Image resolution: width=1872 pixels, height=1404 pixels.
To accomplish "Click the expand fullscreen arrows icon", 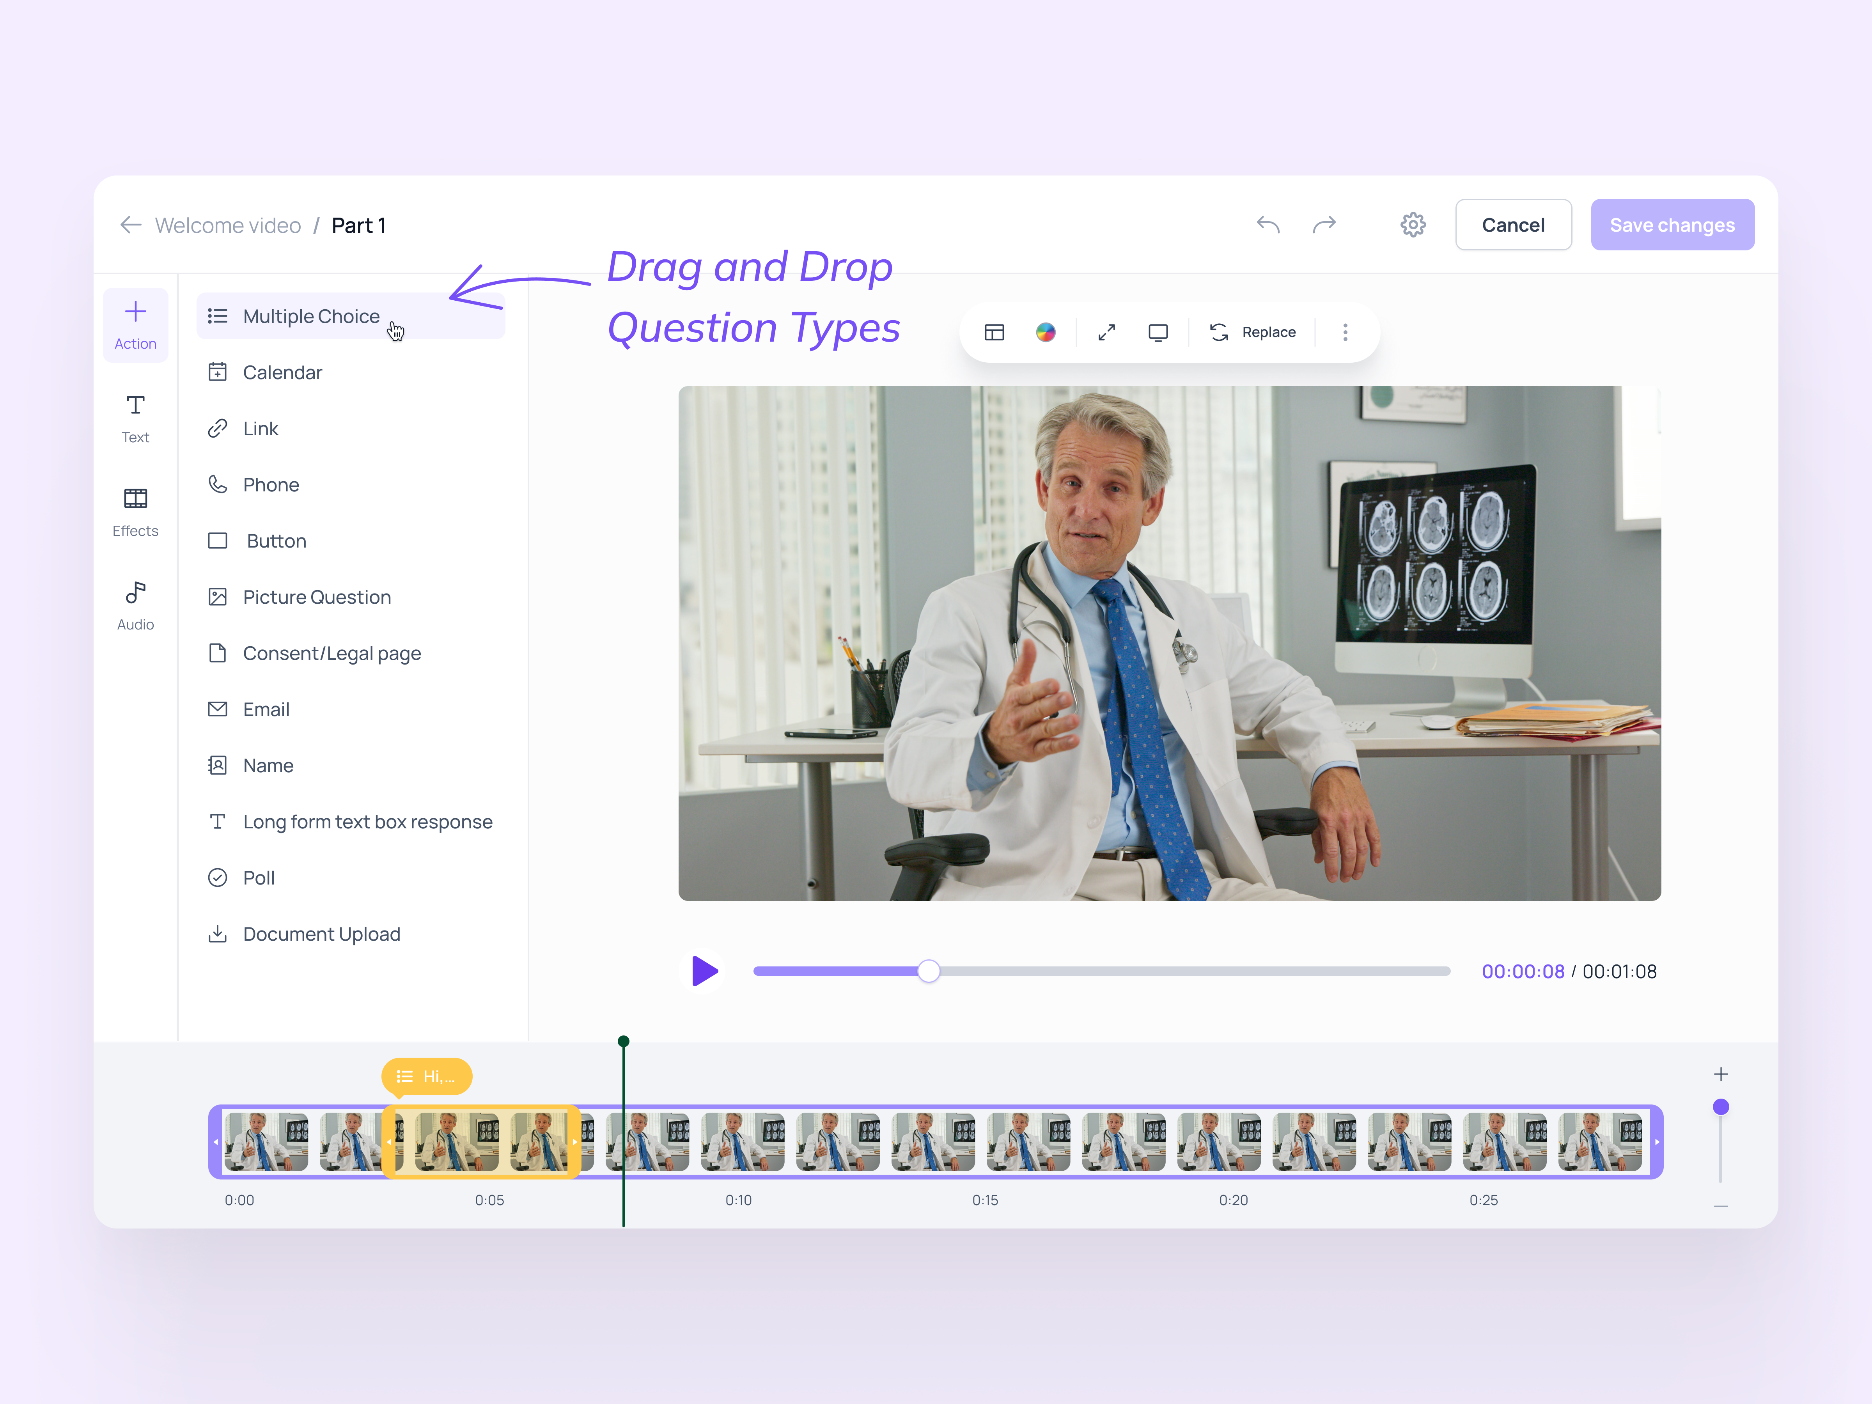I will (x=1106, y=333).
